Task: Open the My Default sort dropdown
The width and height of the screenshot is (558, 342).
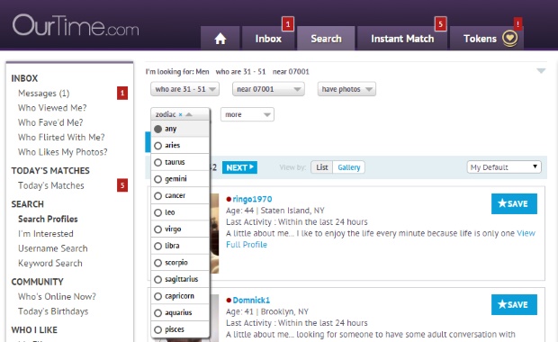Action: point(504,167)
